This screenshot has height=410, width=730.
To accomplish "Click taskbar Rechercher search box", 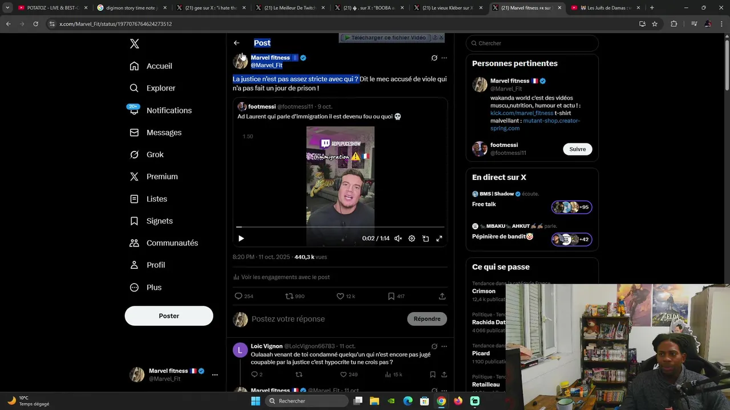I will [307, 401].
